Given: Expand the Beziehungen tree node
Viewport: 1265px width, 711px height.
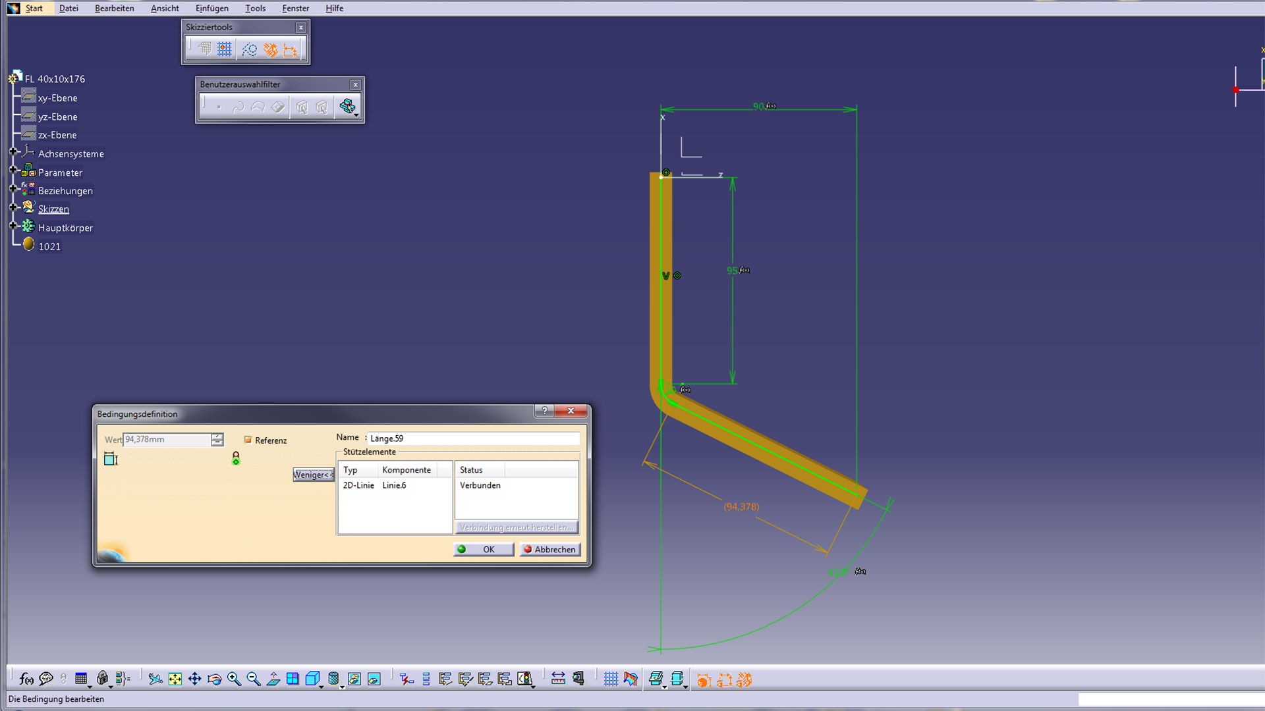Looking at the screenshot, I should click(x=13, y=188).
